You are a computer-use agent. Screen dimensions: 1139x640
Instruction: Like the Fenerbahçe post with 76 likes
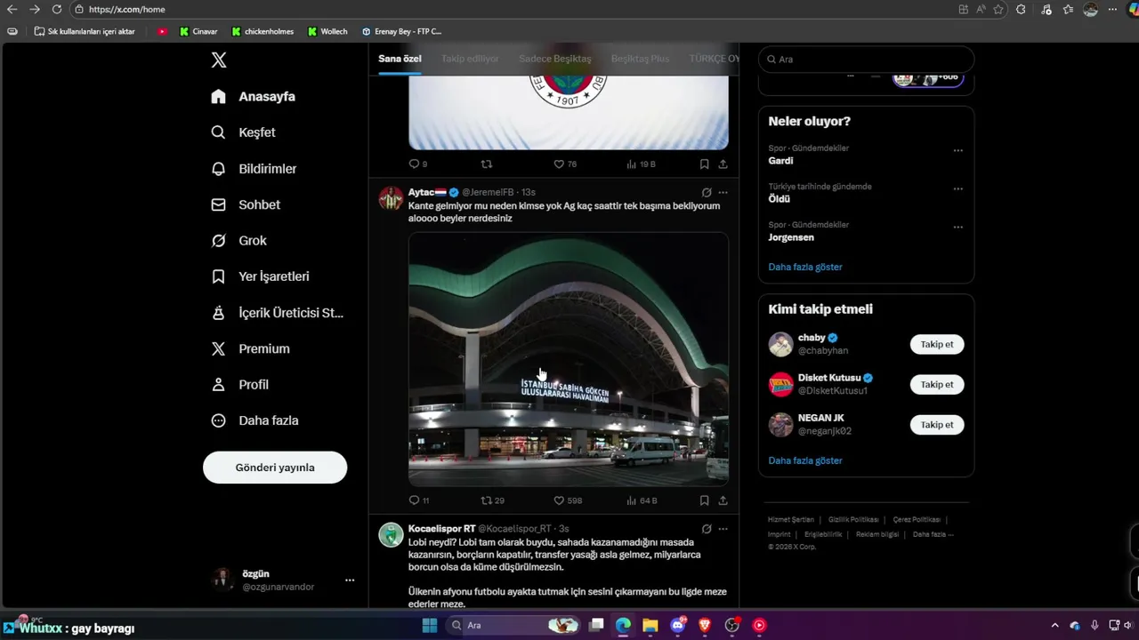[565, 164]
